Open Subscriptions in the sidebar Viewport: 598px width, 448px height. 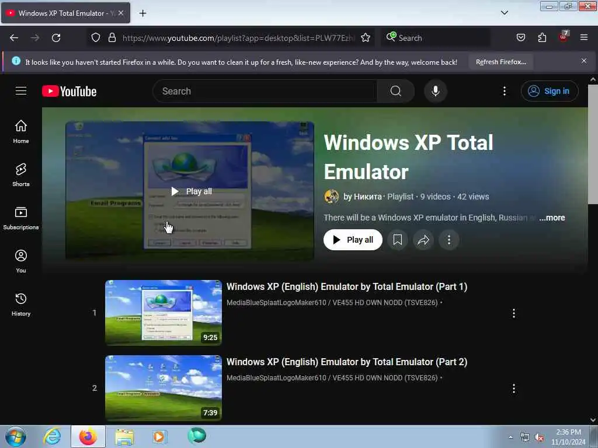tap(21, 218)
